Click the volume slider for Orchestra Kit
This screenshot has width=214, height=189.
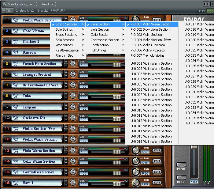(x=117, y=119)
